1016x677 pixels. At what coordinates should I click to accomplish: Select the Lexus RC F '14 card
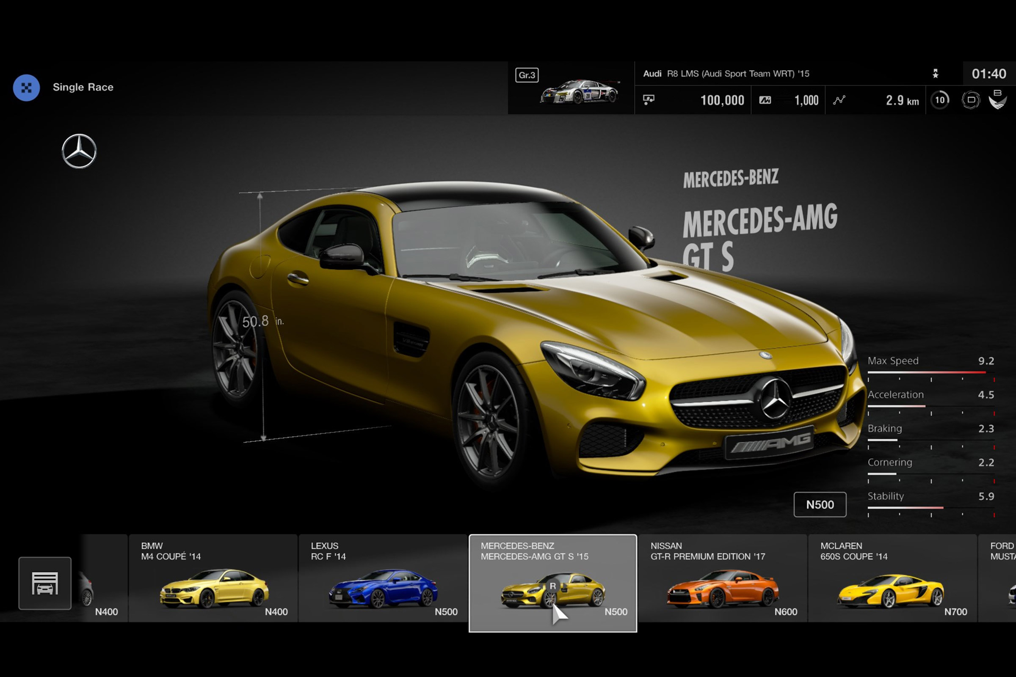383,578
